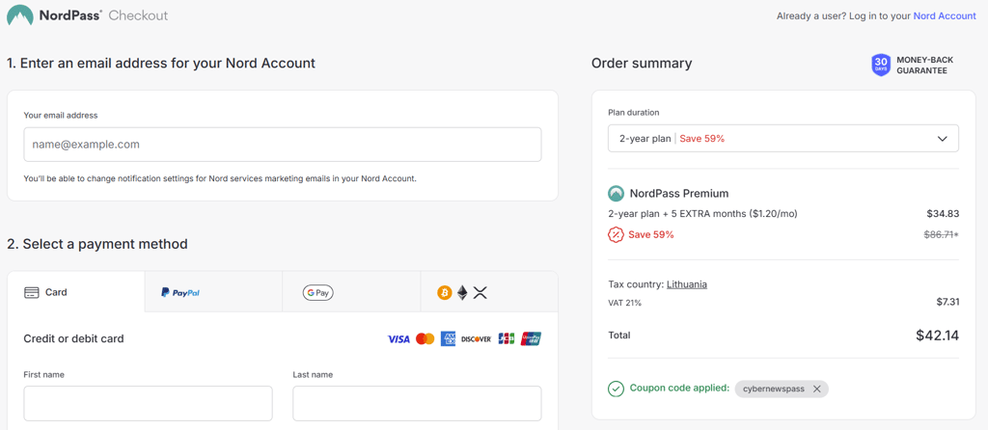988x430 pixels.
Task: Click the green coupon applied checkmark
Action: point(616,389)
